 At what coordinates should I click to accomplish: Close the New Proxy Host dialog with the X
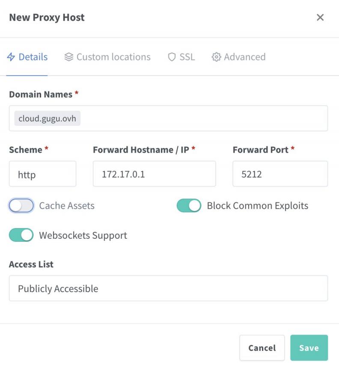click(321, 18)
